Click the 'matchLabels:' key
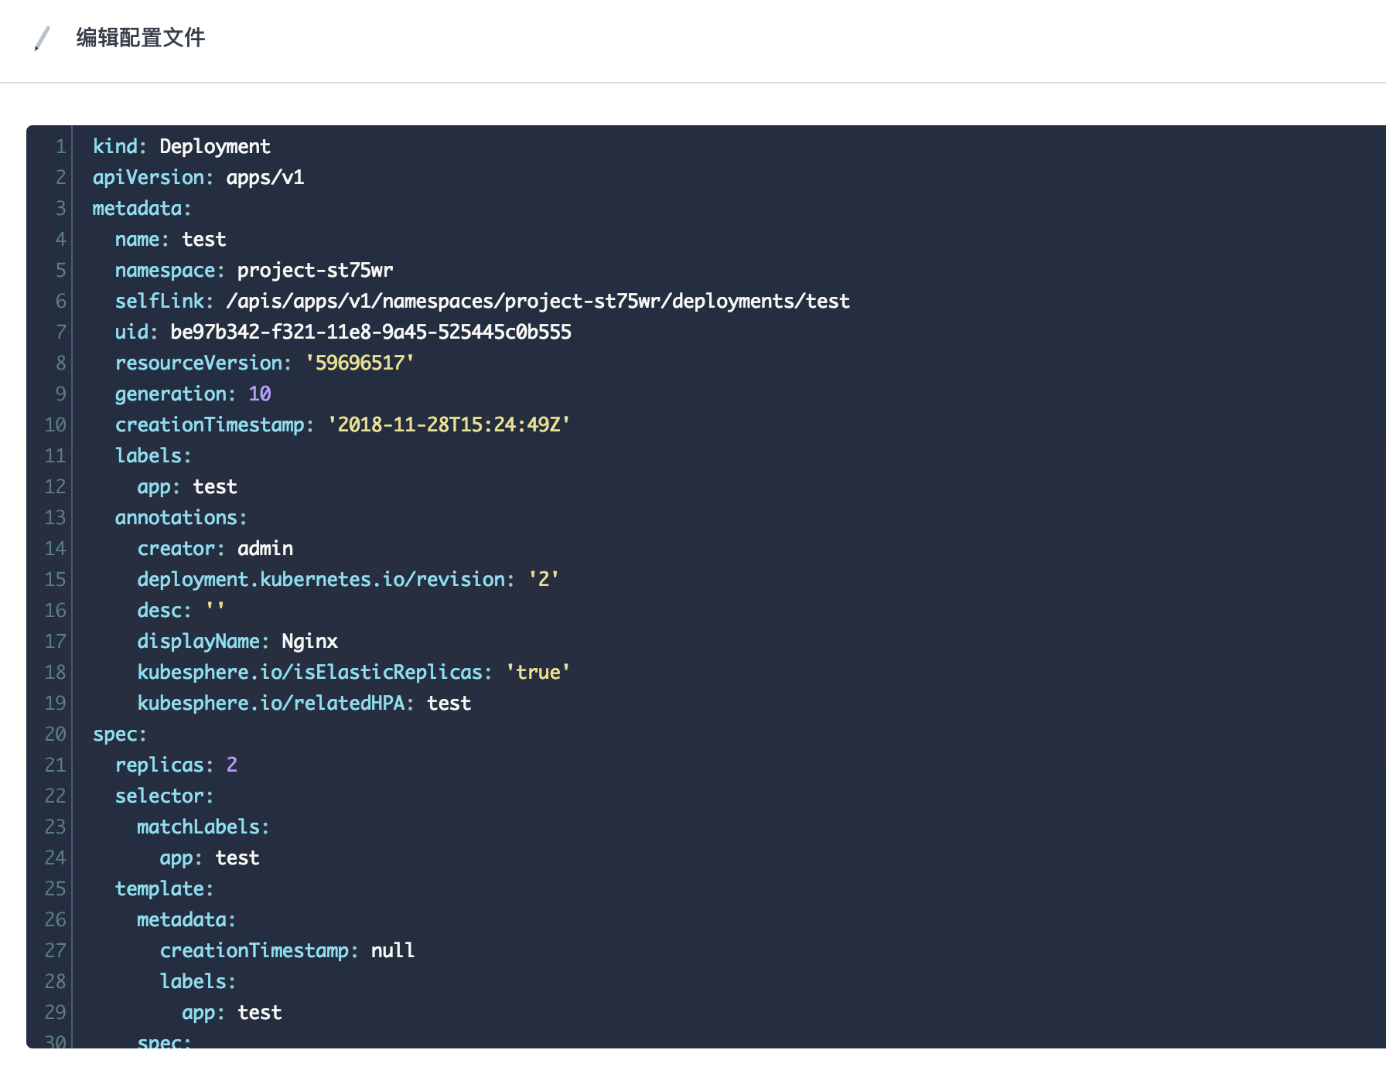 tap(203, 827)
